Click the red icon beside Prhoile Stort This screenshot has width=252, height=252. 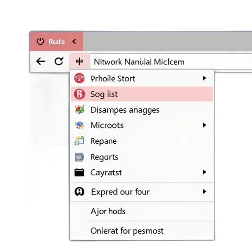79,78
